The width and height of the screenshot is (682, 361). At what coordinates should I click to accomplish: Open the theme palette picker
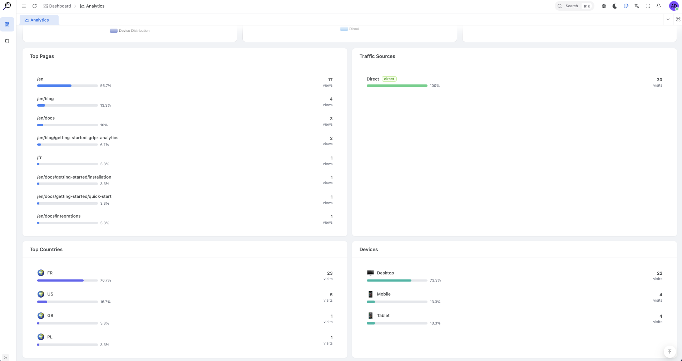point(626,6)
